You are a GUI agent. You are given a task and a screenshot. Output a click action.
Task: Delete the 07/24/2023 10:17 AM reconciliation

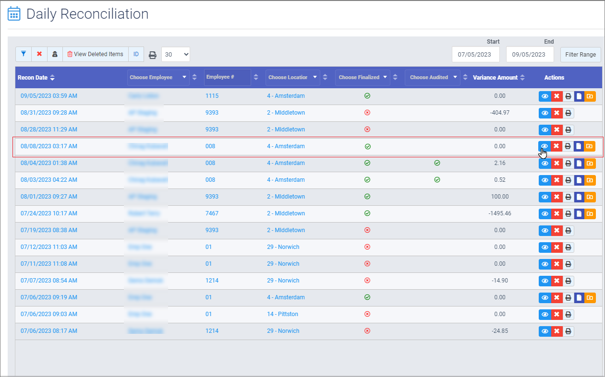pos(557,213)
